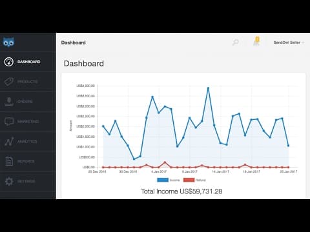Toggle the Refund series in legend
This screenshot has height=232, width=310.
[194, 180]
